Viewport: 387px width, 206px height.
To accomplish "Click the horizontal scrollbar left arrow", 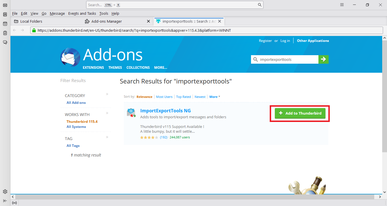I will tap(13, 197).
